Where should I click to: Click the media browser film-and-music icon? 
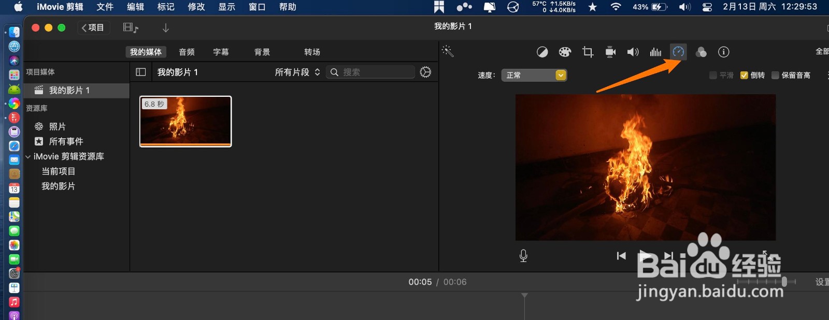[131, 28]
